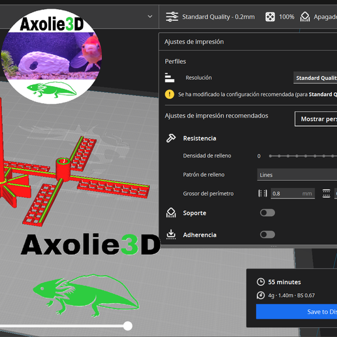Click the Densidad de relleno label
This screenshot has height=337, width=337.
pos(207,155)
